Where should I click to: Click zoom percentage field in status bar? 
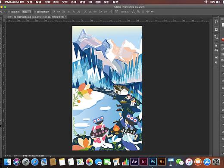[8, 156]
